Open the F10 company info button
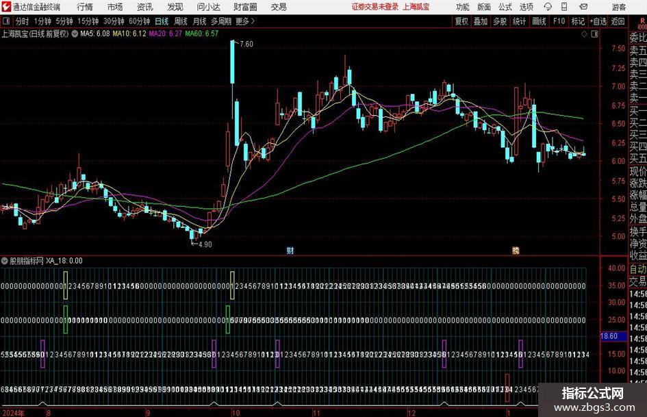This screenshot has height=417, width=647. [x=559, y=21]
